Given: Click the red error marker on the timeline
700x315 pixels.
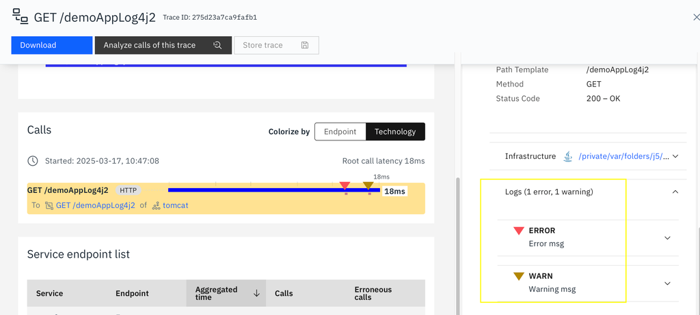Looking at the screenshot, I should (x=345, y=185).
